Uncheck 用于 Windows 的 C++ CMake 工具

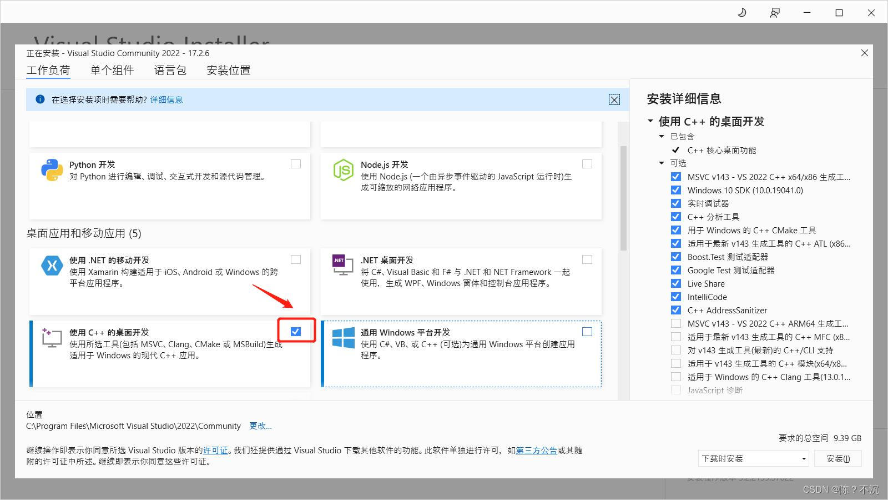click(x=675, y=230)
